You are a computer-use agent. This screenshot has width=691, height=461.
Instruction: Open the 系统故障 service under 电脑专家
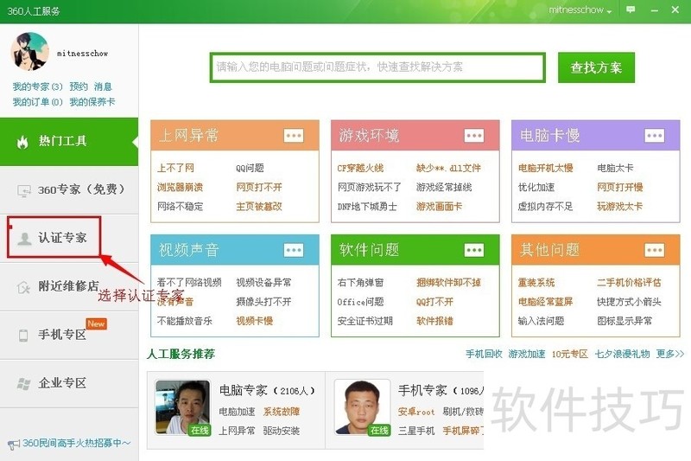click(282, 412)
